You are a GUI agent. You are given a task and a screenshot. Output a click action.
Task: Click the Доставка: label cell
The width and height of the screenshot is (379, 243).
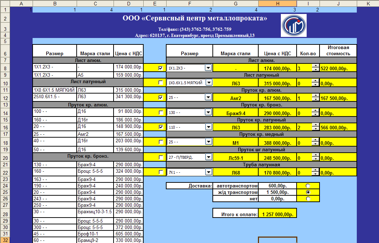[x=189, y=186]
